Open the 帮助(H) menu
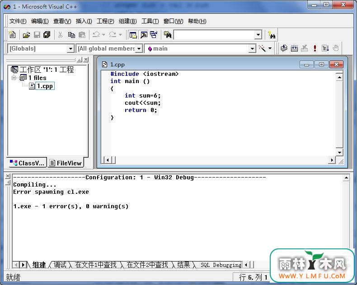The image size is (357, 285). [x=197, y=21]
